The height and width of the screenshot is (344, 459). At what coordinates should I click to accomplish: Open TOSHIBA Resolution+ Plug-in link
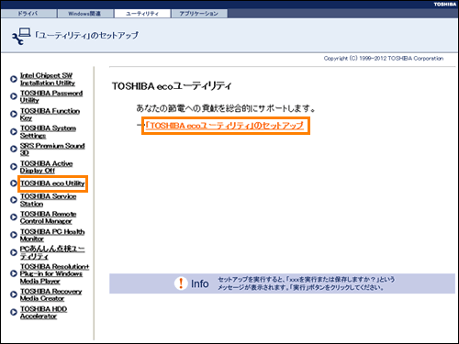point(54,273)
